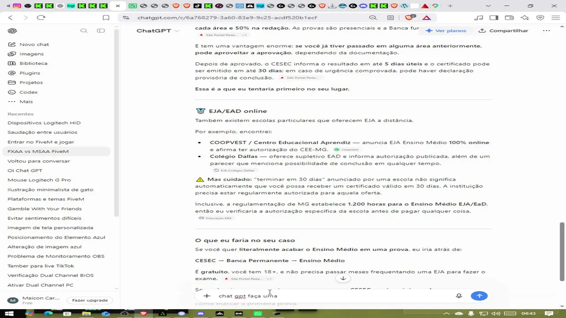Start voice dictation with microphone icon
This screenshot has height=318, width=566.
pos(459,296)
